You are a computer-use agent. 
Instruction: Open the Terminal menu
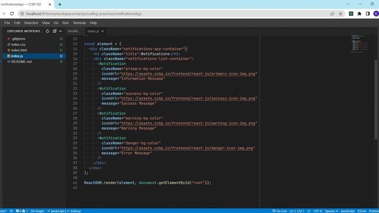pyautogui.click(x=79, y=22)
